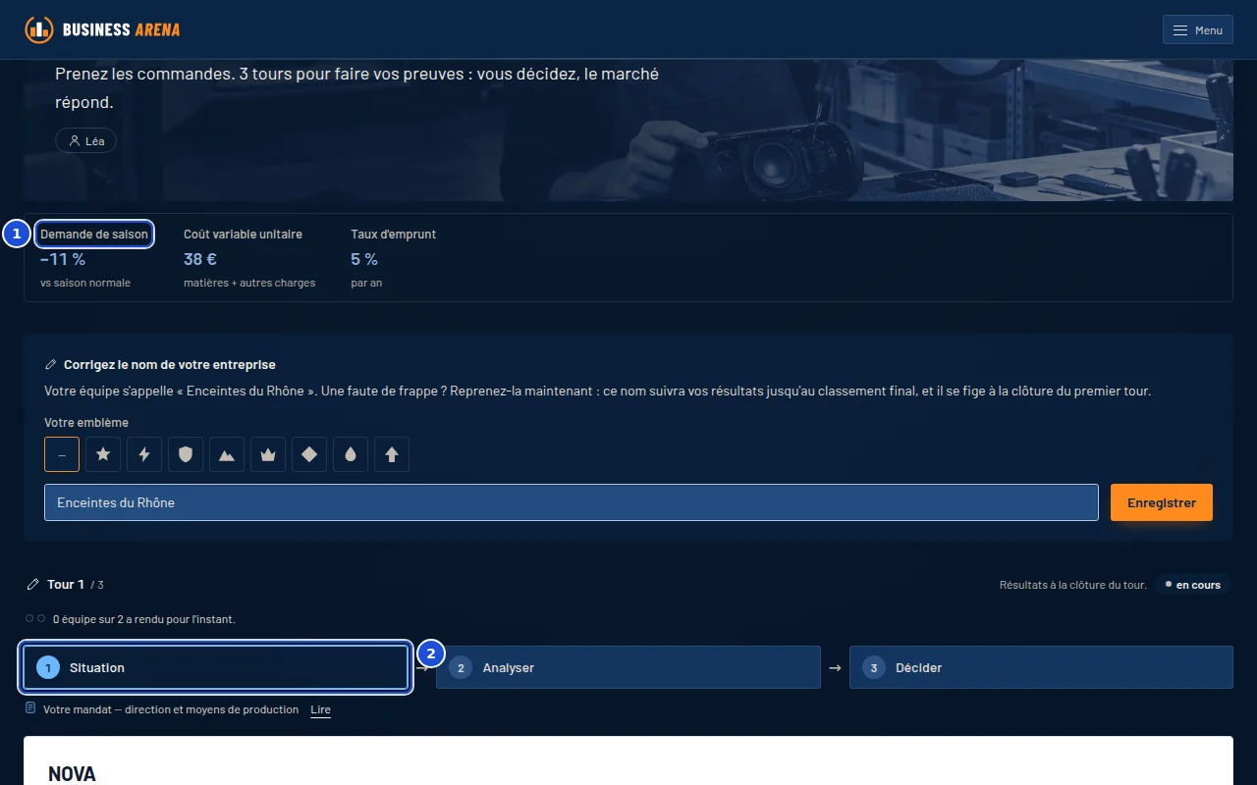Choose the crown emblem

click(268, 454)
